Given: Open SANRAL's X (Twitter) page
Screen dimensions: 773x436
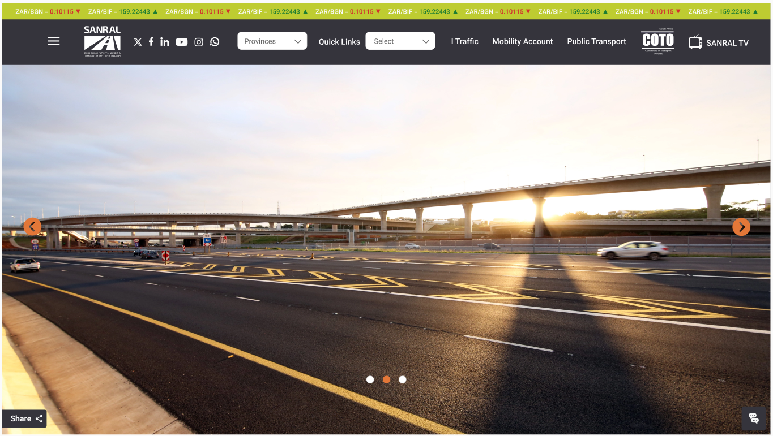Looking at the screenshot, I should click(x=138, y=42).
